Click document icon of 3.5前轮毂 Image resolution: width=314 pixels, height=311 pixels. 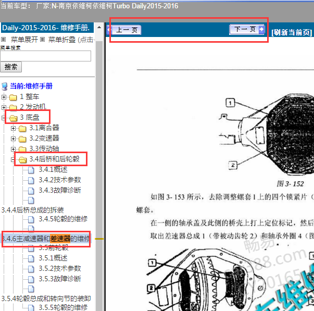click(x=31, y=248)
